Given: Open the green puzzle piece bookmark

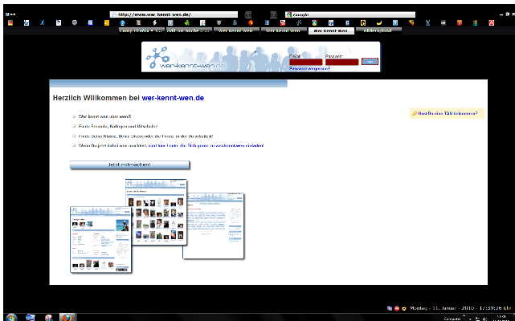Looking at the screenshot, I should coord(187,22).
